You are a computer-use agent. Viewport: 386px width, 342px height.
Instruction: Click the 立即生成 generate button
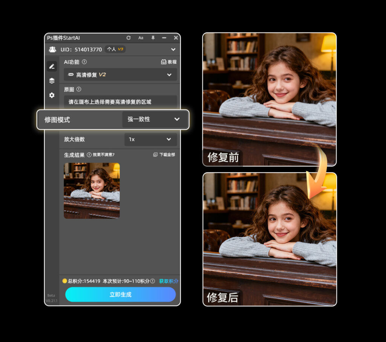tap(120, 294)
